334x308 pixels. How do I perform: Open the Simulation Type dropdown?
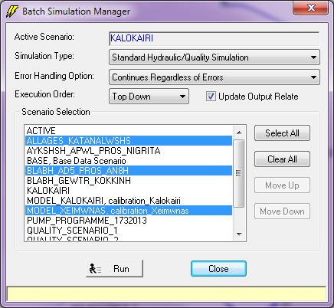click(214, 57)
